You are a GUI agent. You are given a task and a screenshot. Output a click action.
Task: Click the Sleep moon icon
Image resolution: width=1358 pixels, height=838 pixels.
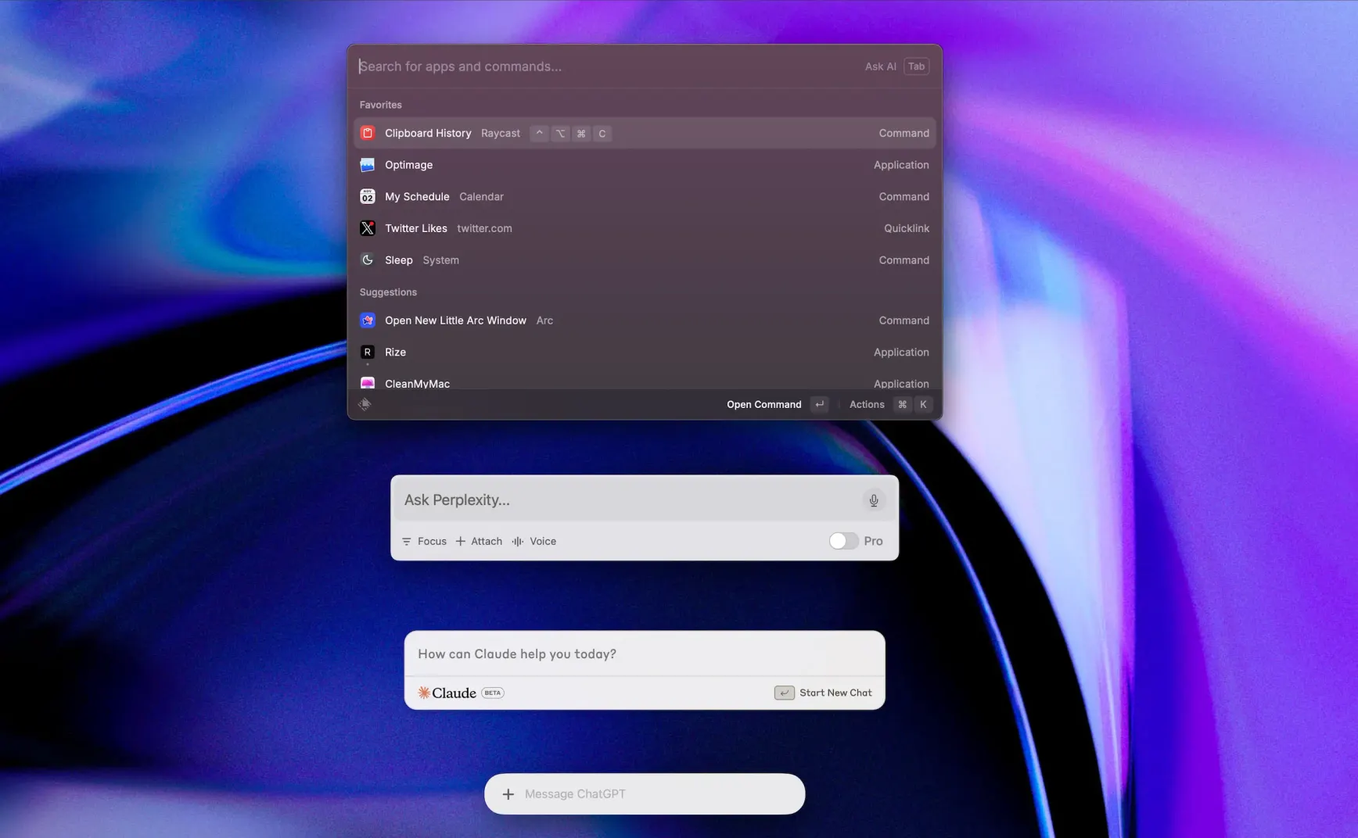[x=368, y=260]
